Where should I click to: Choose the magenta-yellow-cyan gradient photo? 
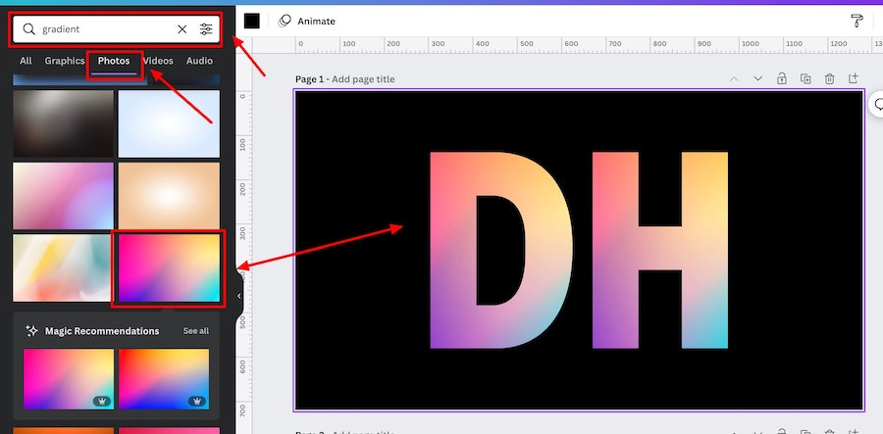point(169,268)
